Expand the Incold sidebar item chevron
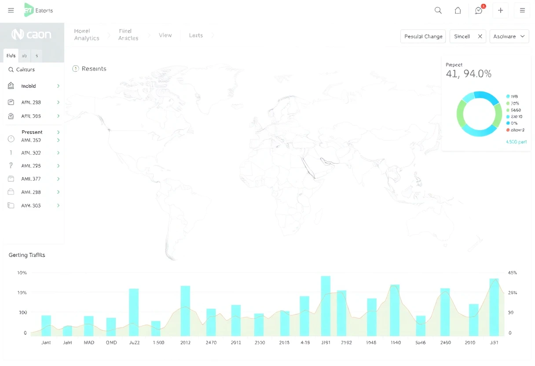 (x=58, y=86)
